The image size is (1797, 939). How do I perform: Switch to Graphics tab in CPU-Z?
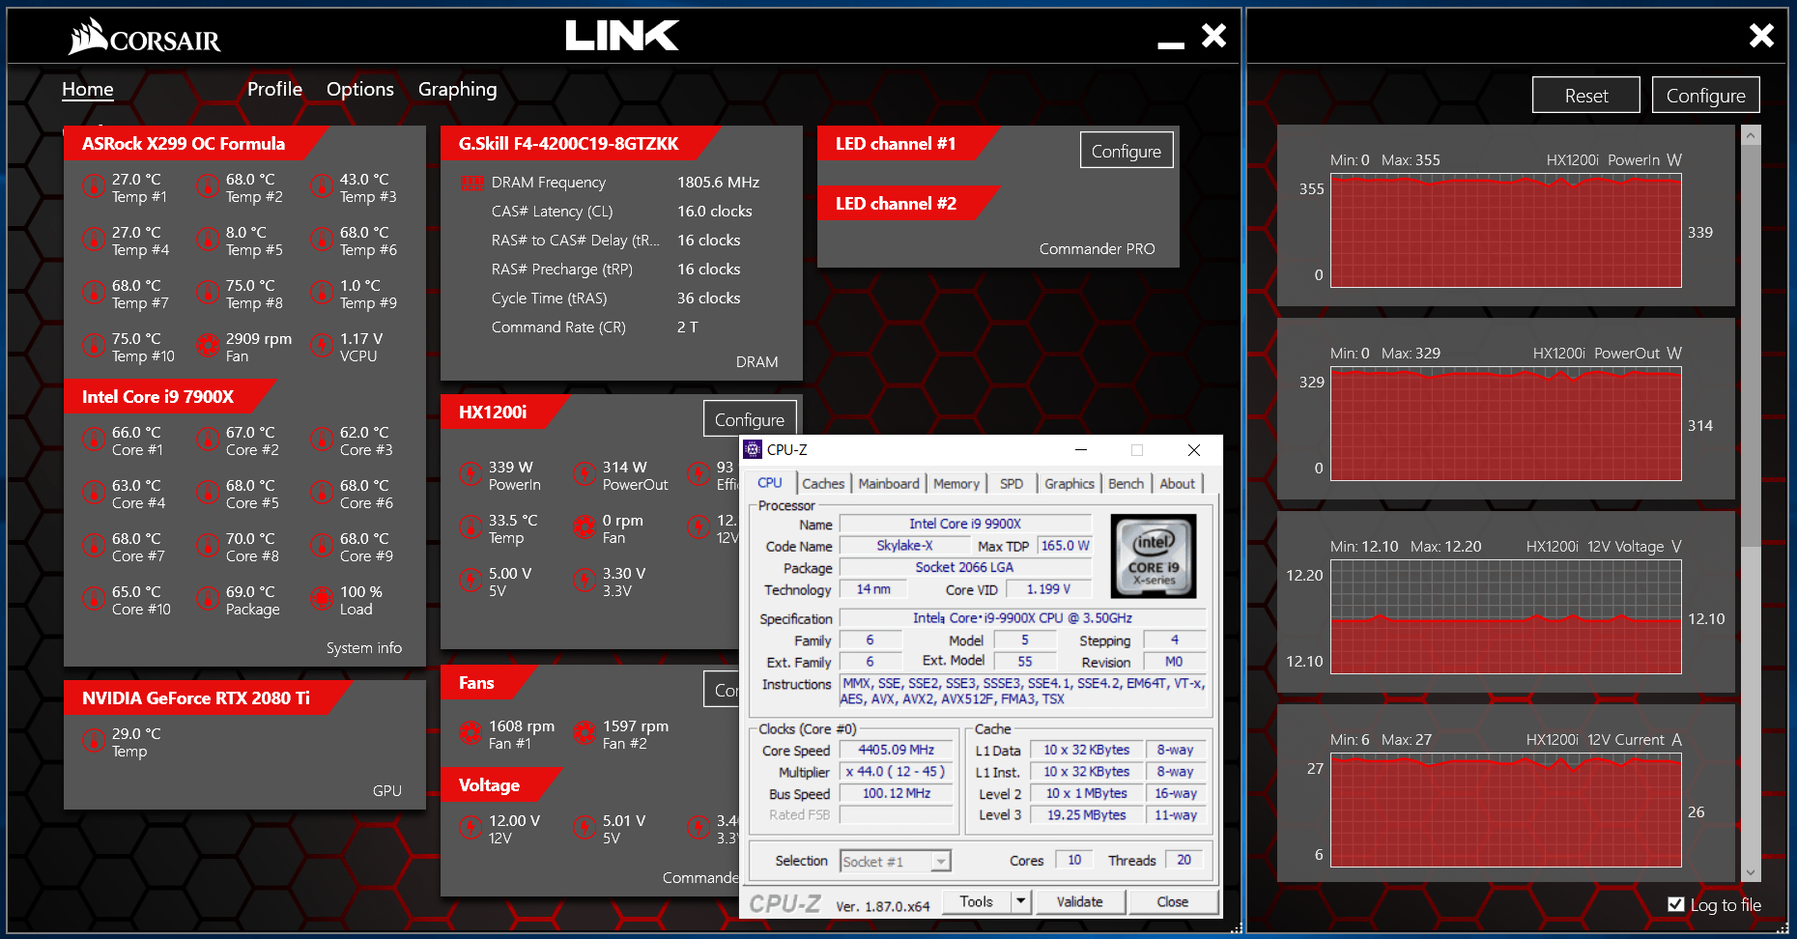1070,483
